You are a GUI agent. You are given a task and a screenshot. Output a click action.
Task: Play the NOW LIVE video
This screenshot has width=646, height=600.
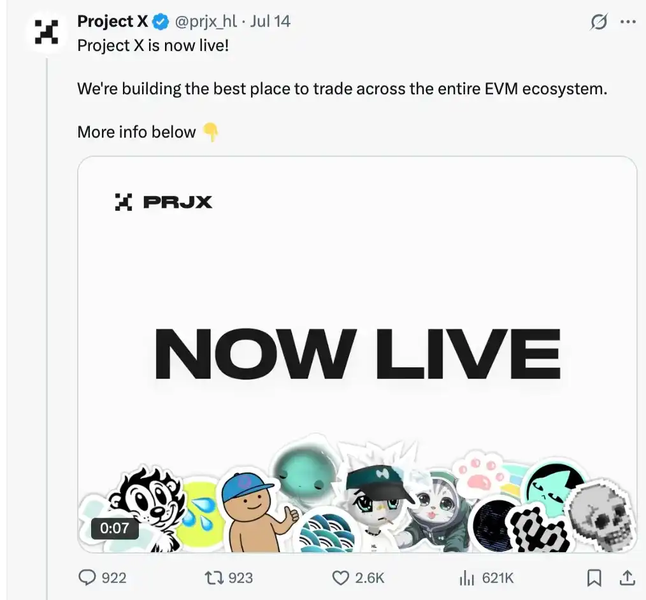click(357, 354)
